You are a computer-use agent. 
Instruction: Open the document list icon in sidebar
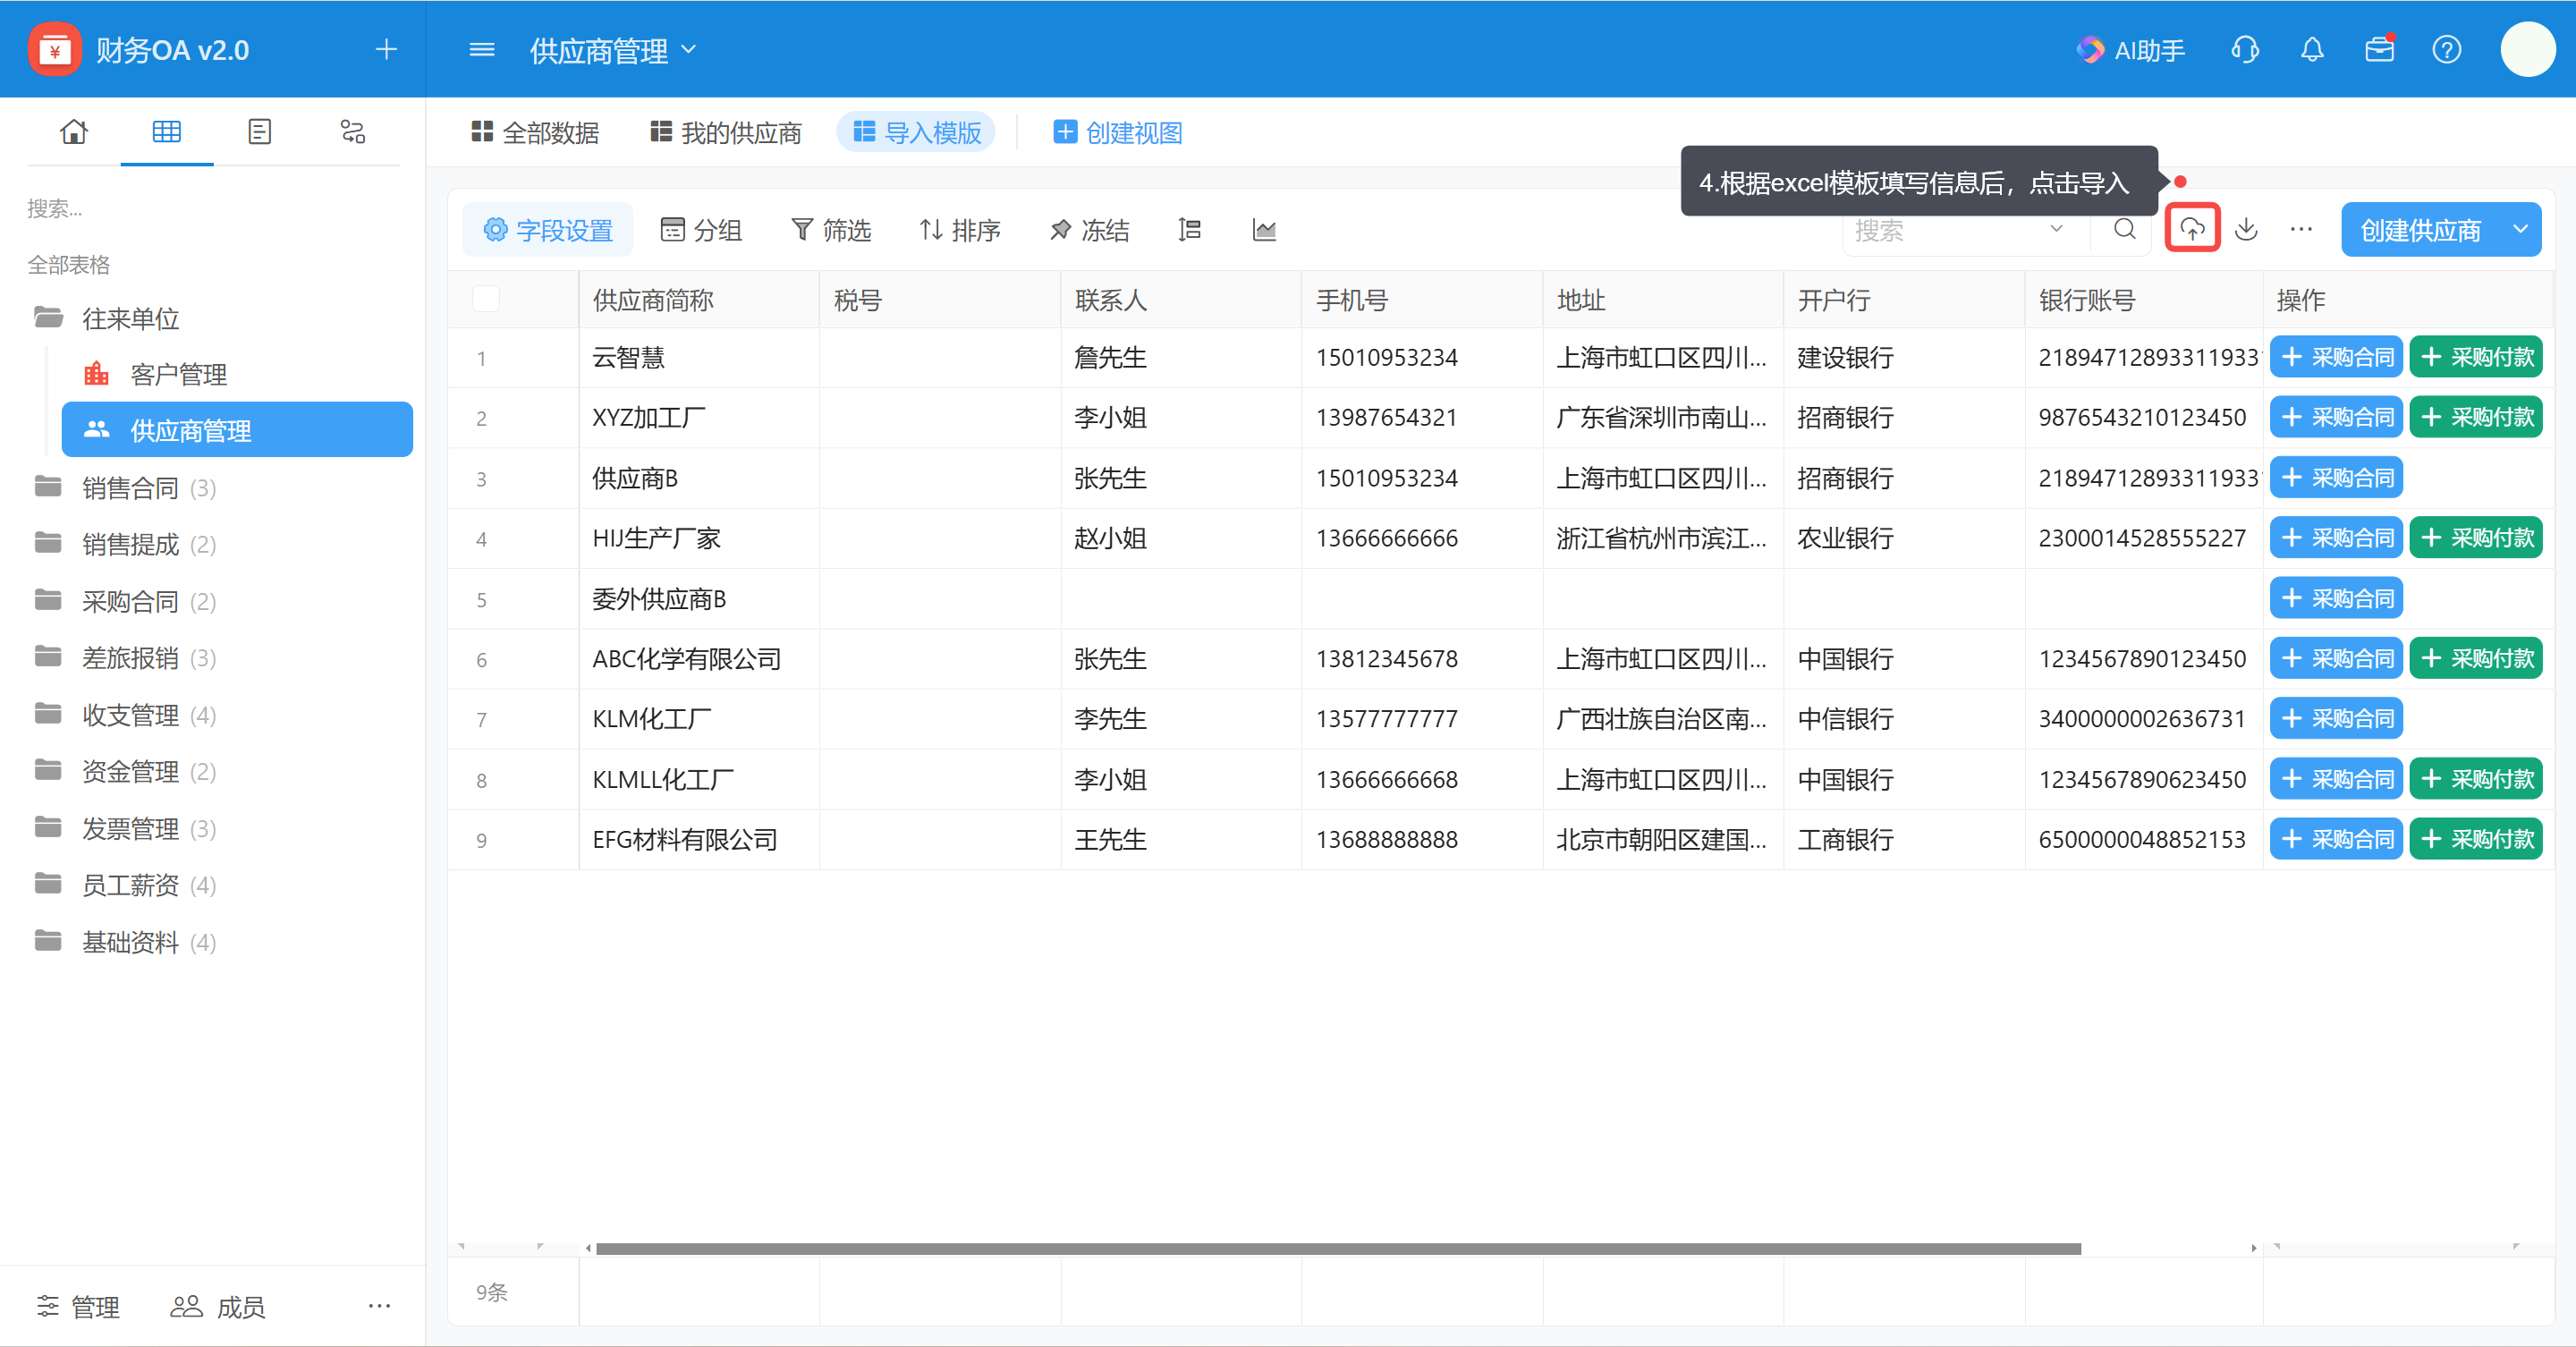tap(259, 131)
